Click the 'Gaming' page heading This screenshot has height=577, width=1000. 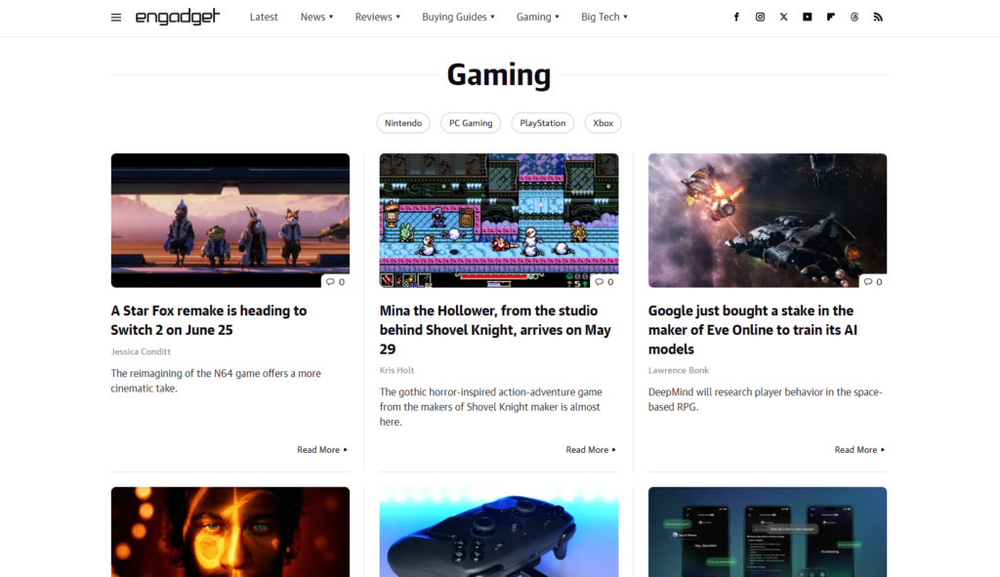tap(499, 74)
